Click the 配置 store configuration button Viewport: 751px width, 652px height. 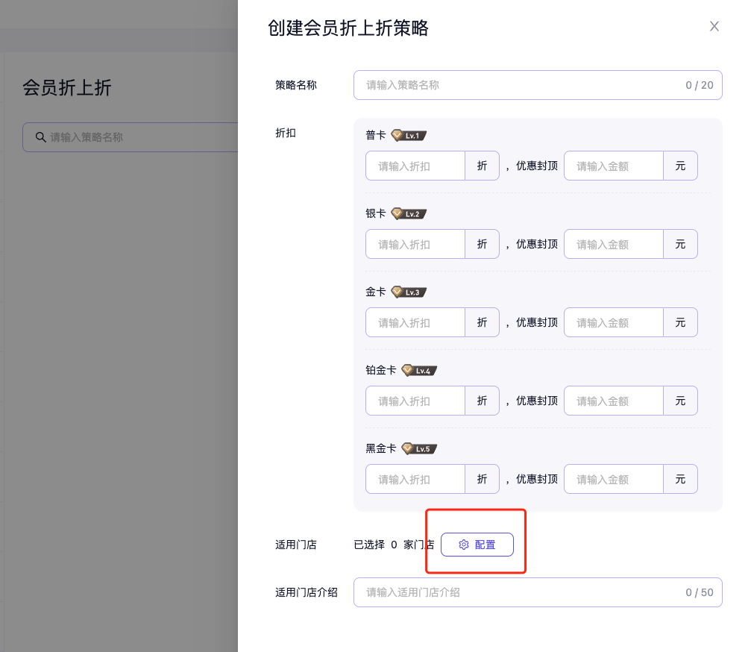tap(477, 545)
